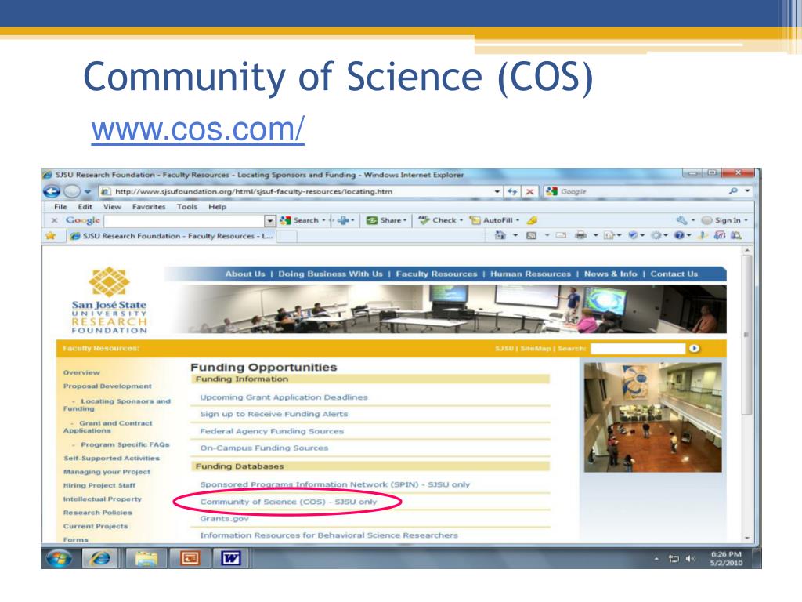Click the Google Toolbar wrench settings icon

click(681, 220)
